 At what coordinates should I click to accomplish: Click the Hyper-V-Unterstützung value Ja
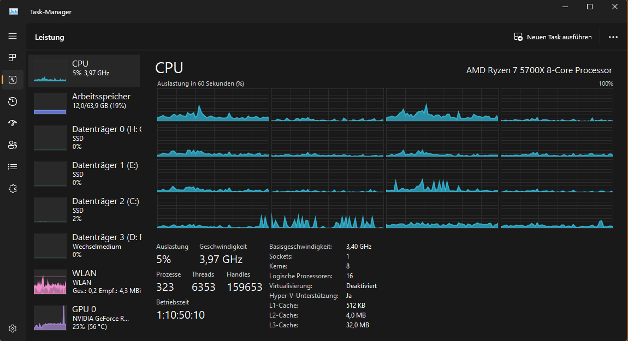pyautogui.click(x=349, y=296)
